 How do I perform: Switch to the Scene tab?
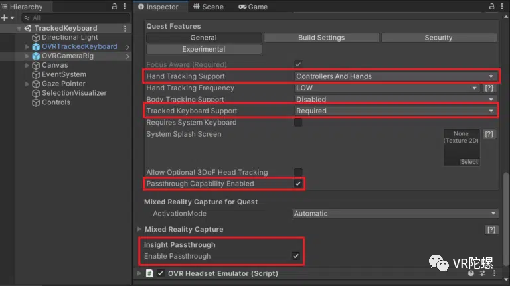pyautogui.click(x=209, y=7)
